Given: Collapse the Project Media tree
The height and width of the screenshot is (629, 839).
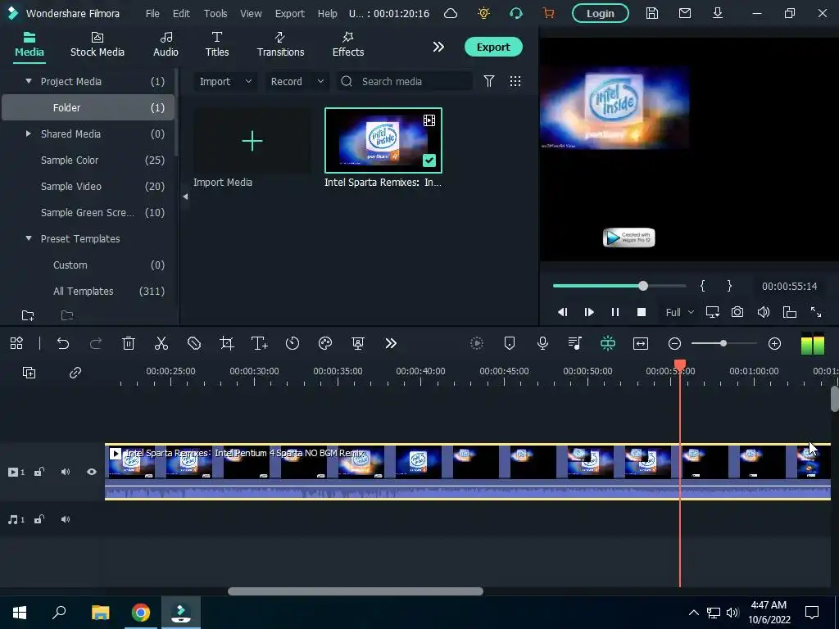Looking at the screenshot, I should [x=29, y=81].
